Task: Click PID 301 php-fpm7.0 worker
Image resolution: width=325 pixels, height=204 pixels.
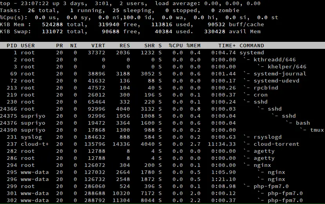Action: coord(162,193)
